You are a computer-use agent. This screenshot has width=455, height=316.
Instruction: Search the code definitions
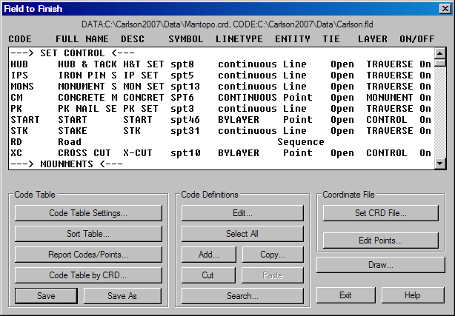point(242,296)
